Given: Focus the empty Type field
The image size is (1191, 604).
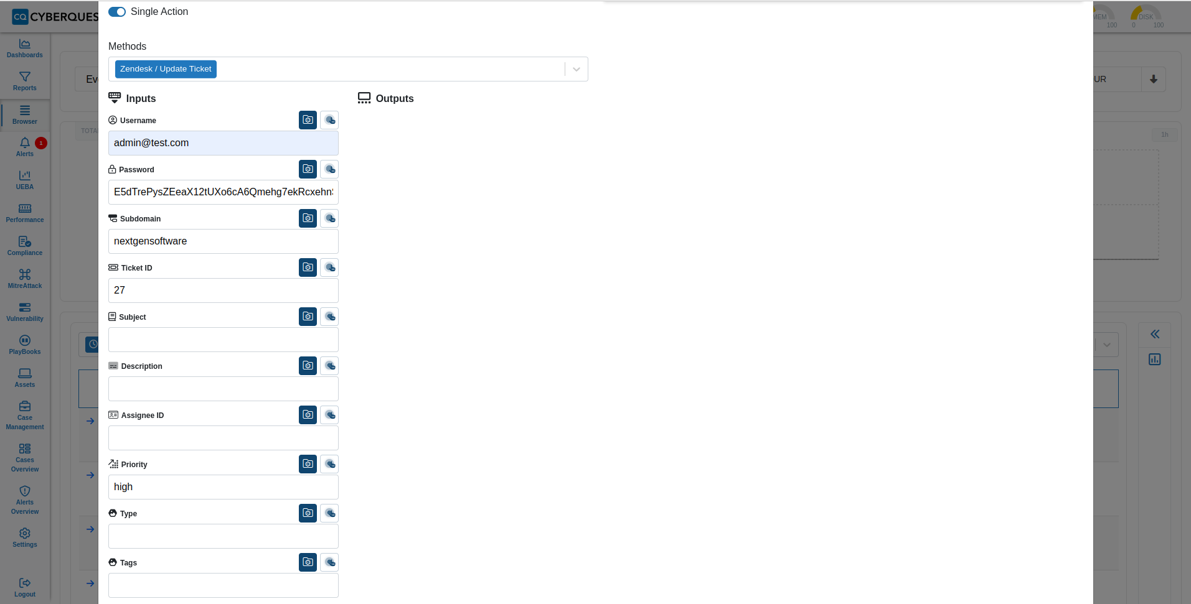Looking at the screenshot, I should (224, 536).
